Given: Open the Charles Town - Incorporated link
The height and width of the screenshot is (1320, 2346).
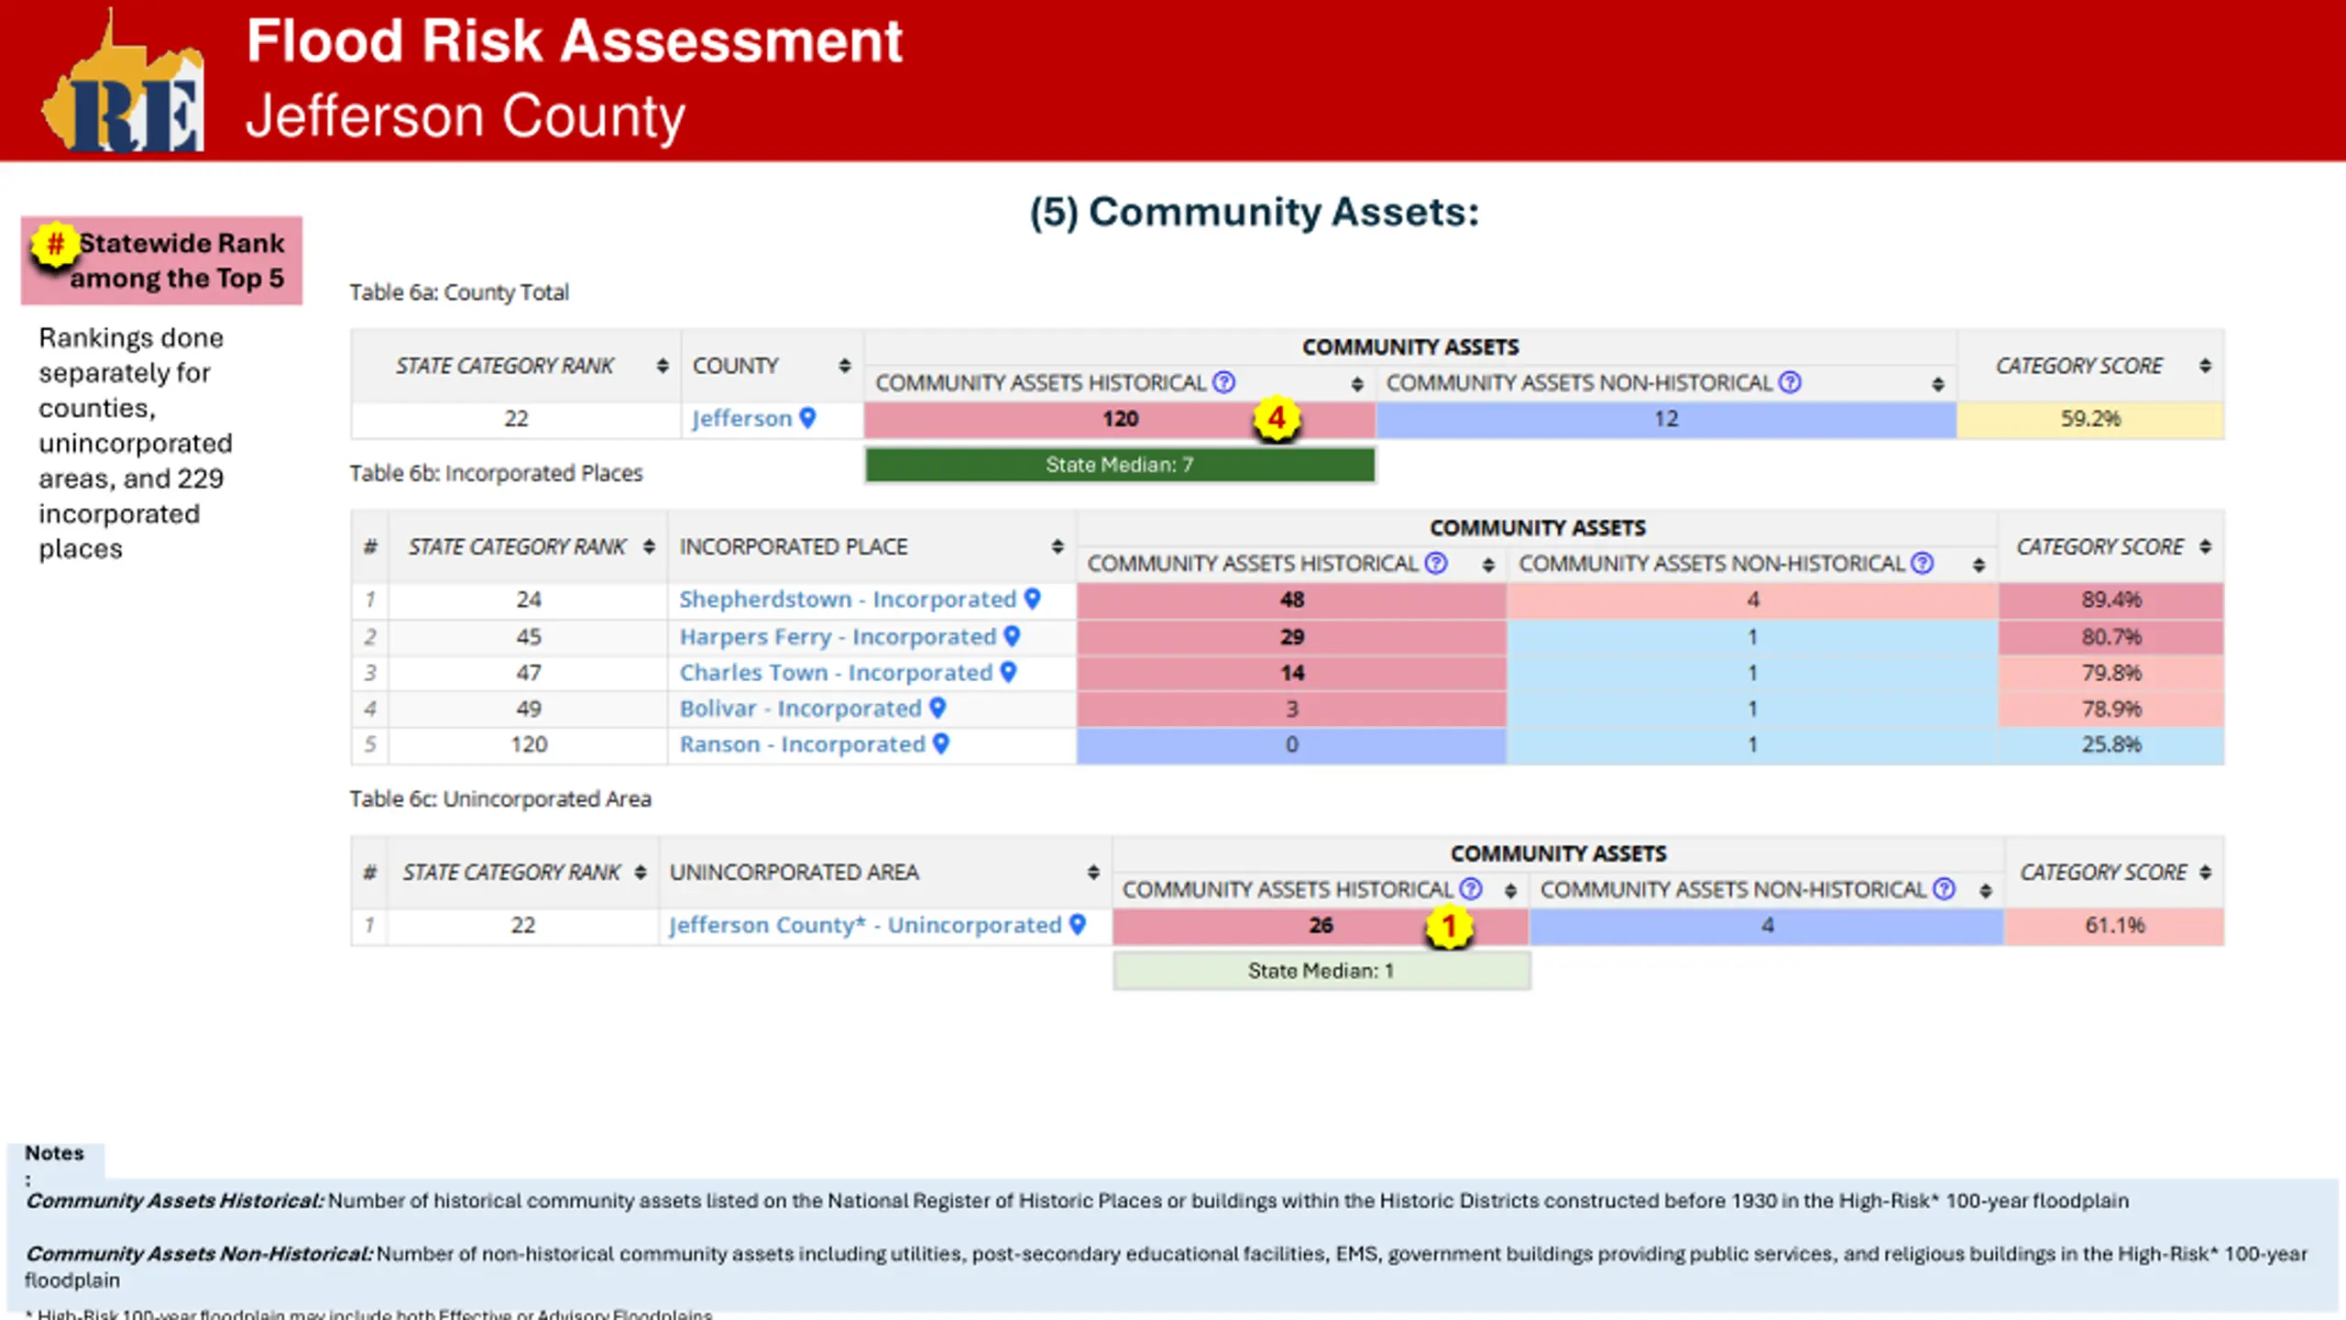Looking at the screenshot, I should (836, 672).
